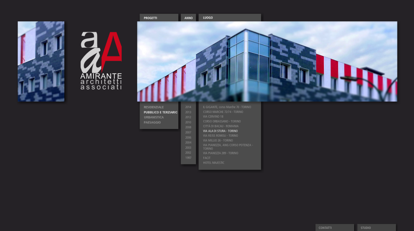Open Il Gigante, corso Marche 70 project
The height and width of the screenshot is (231, 414).
(x=227, y=107)
